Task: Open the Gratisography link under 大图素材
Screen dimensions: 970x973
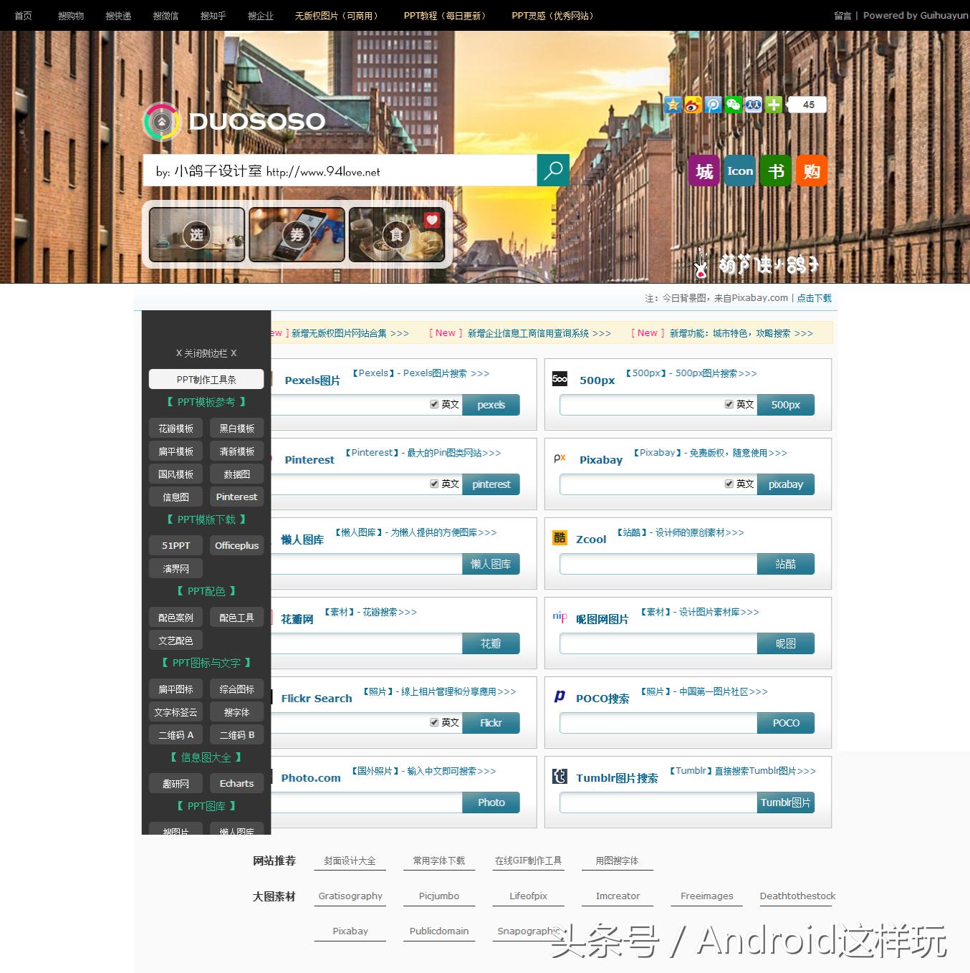Action: (x=350, y=896)
